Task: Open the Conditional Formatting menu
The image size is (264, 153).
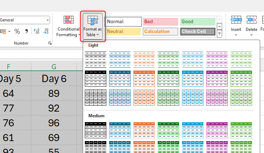Action: pos(68,26)
